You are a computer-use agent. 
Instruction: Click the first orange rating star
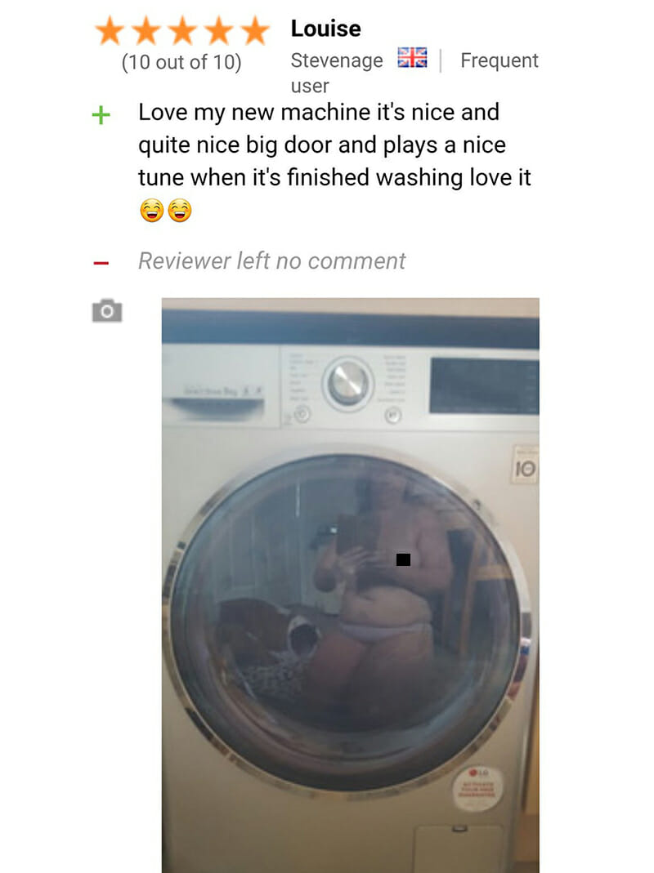110,30
